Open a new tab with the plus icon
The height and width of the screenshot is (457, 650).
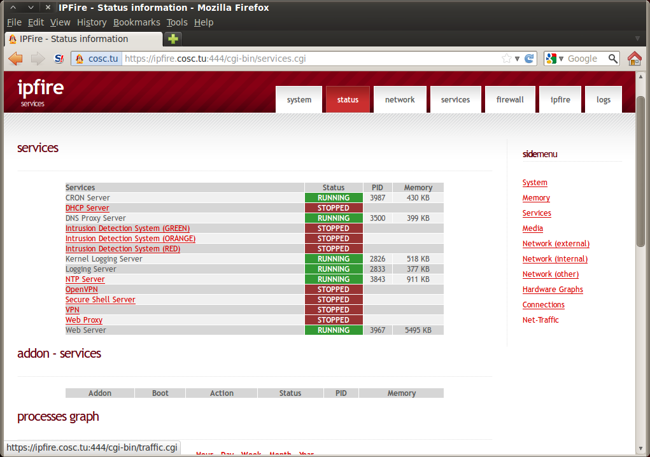pos(172,39)
